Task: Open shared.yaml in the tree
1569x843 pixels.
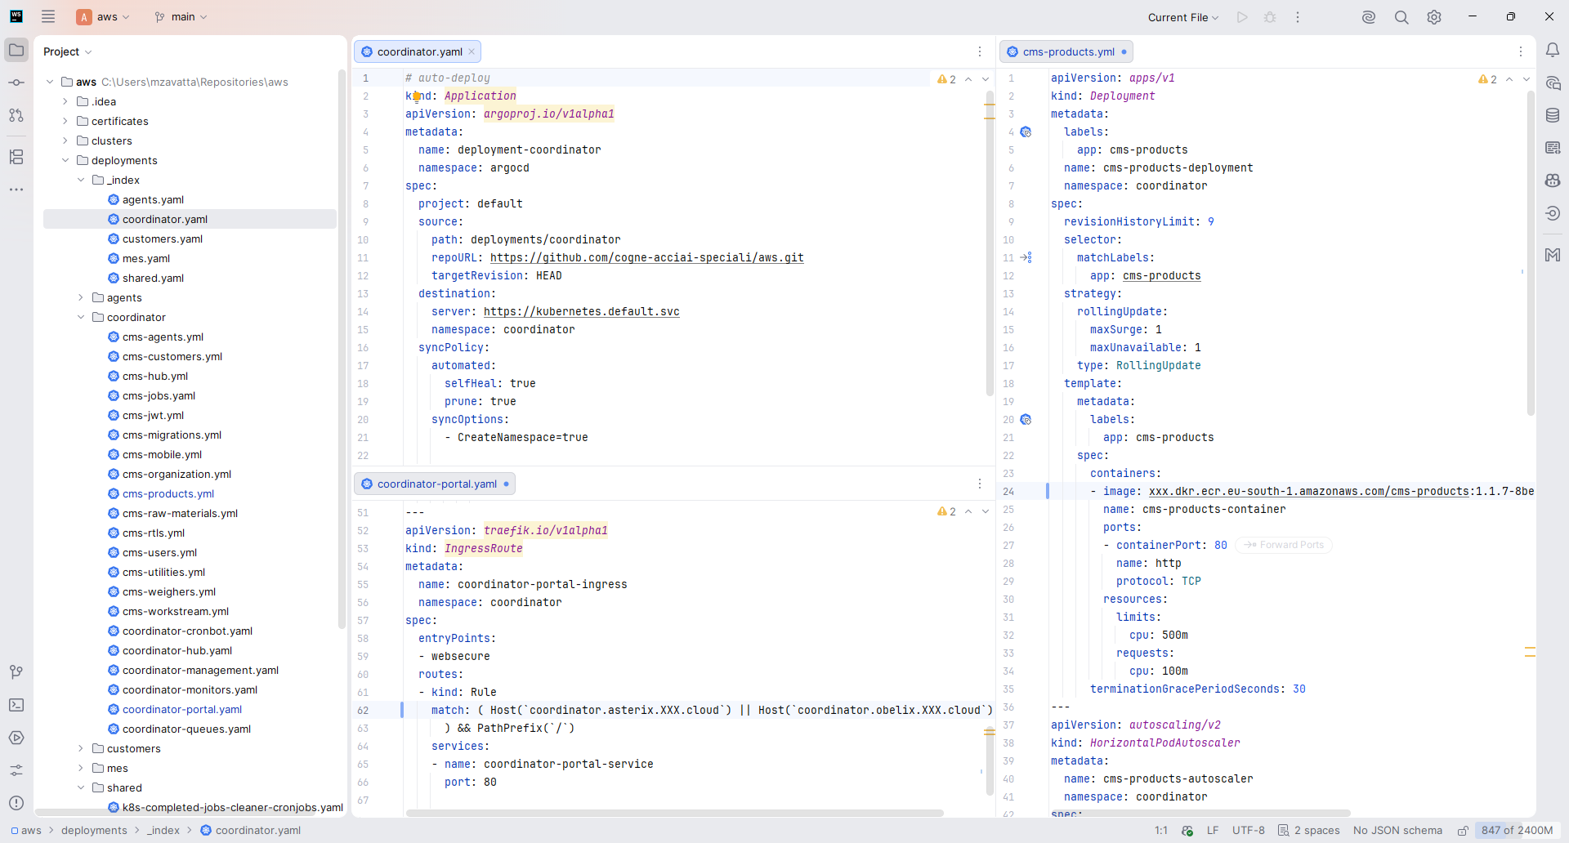Action: 153,278
